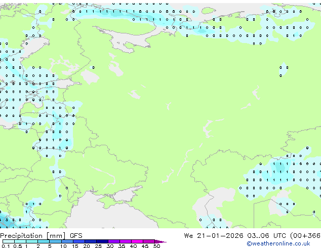Select legend swatch for 20 to 25 mm
The height and width of the screenshot is (248, 321).
tap(91, 241)
